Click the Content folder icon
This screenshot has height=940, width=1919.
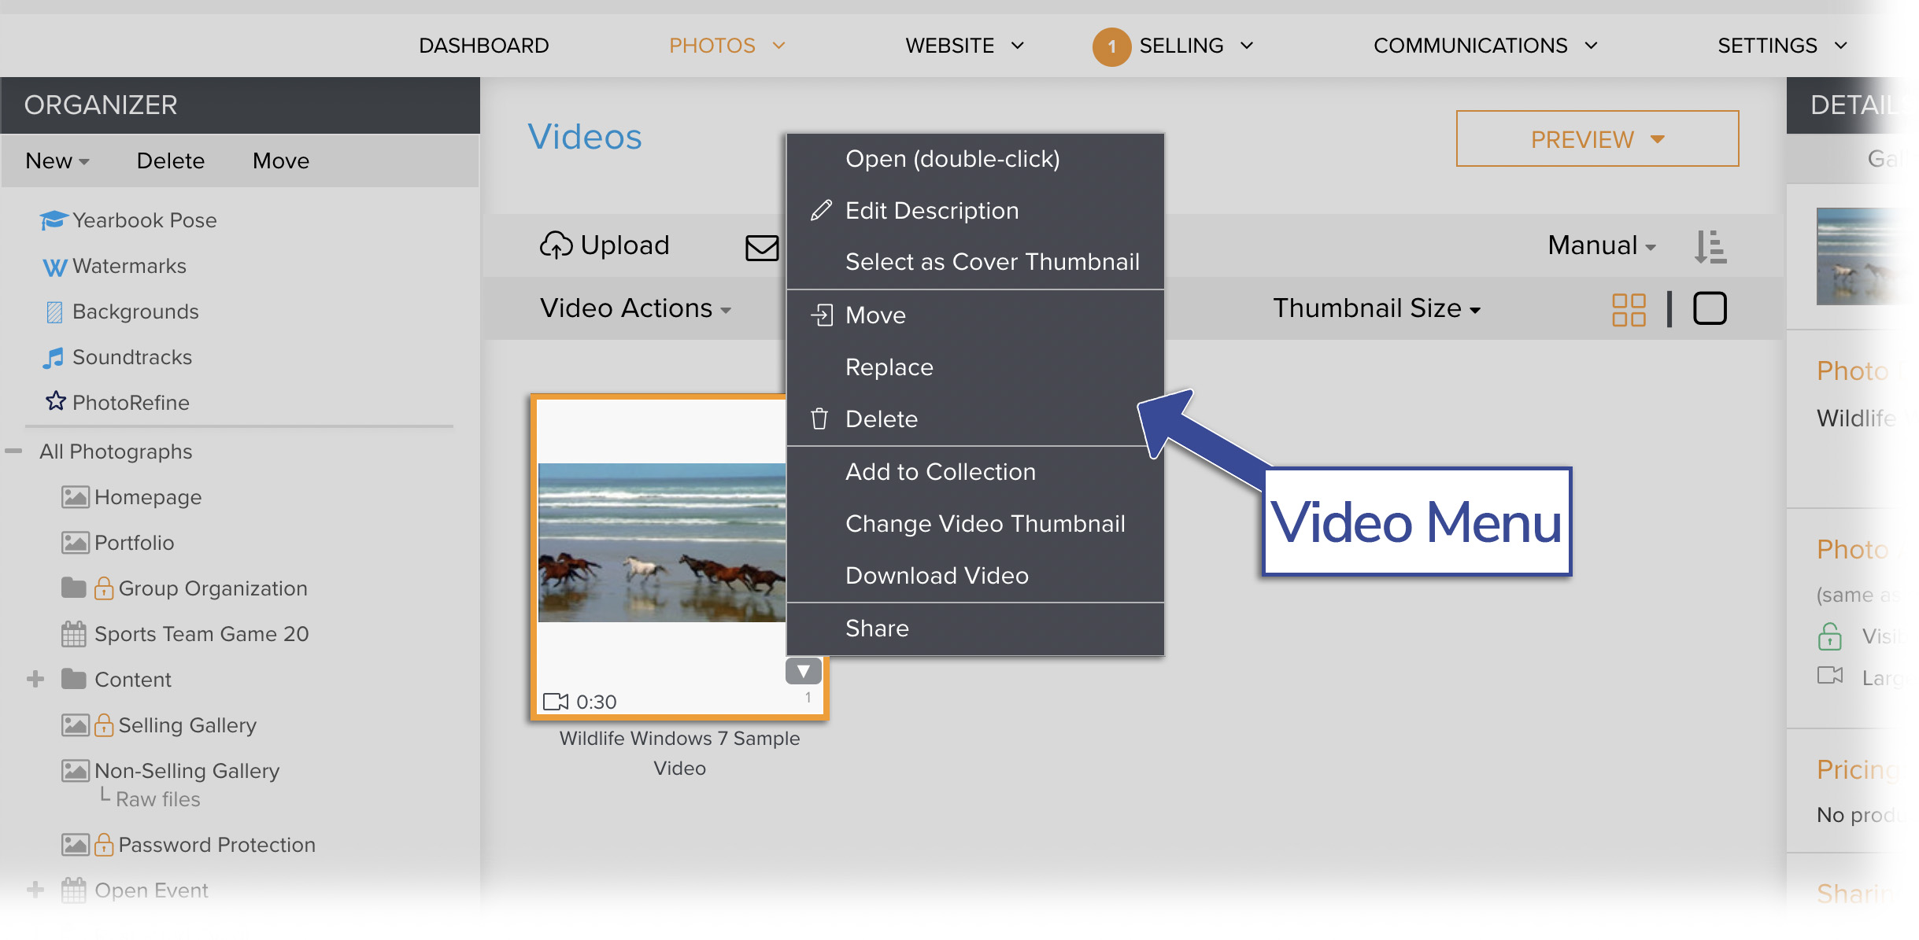coord(74,679)
